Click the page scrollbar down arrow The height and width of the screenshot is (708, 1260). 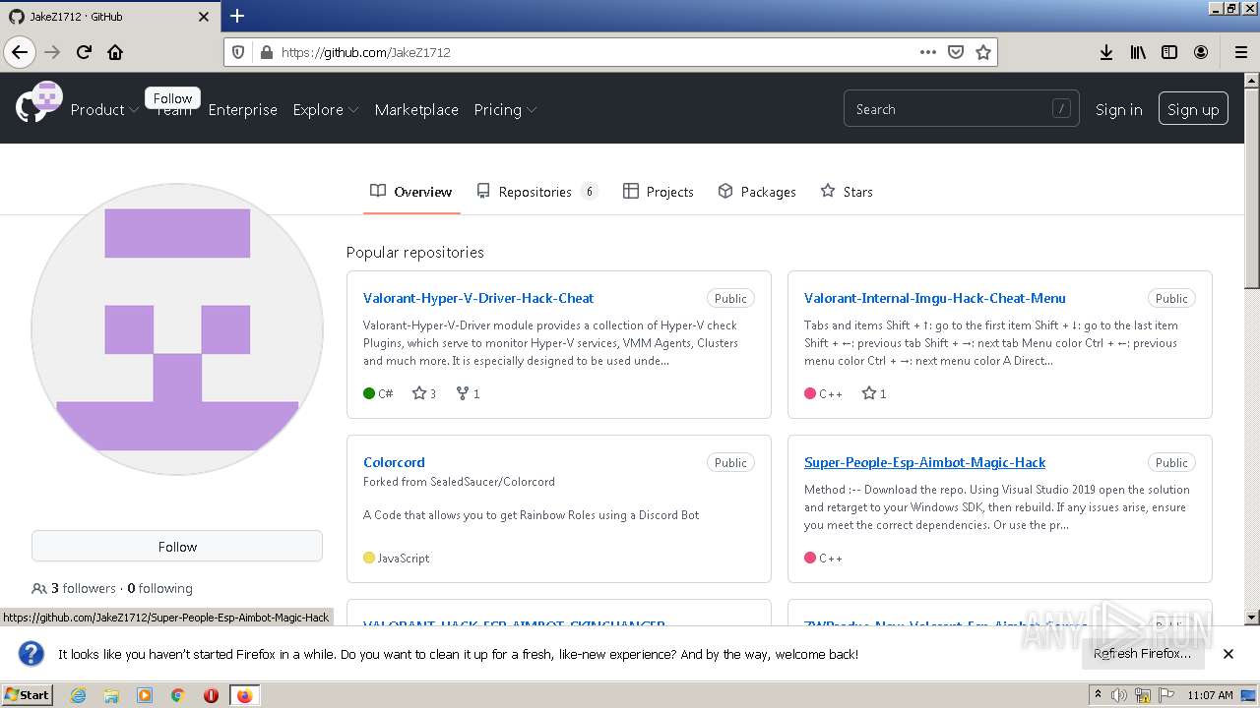(x=1251, y=618)
